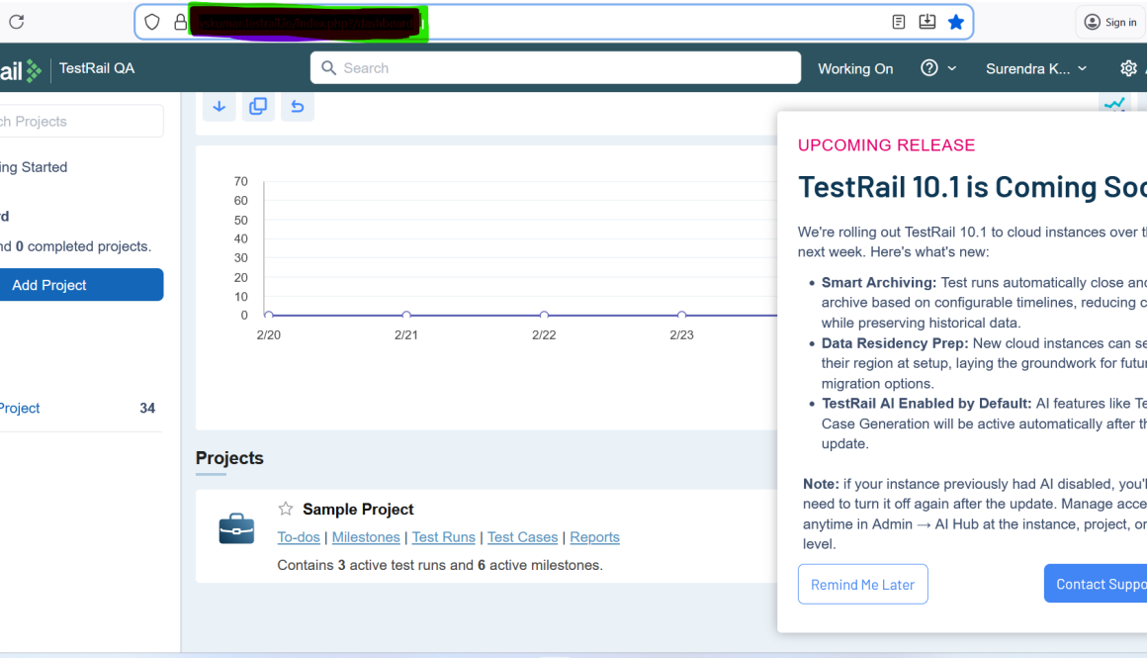Open the Milestones link for Sample Project
This screenshot has height=658, width=1147.
point(365,536)
